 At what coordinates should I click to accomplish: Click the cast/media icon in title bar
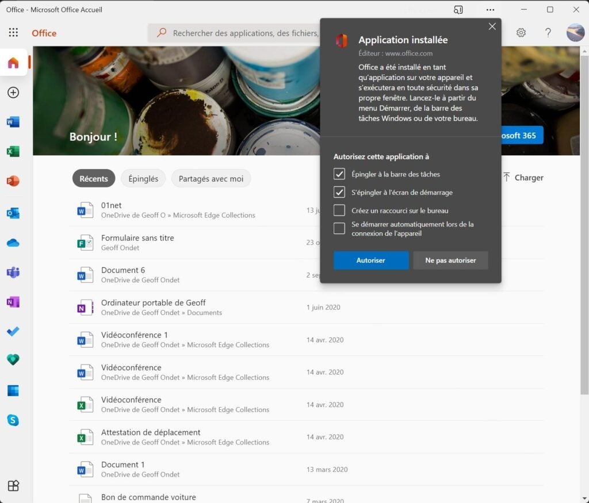[x=458, y=10]
